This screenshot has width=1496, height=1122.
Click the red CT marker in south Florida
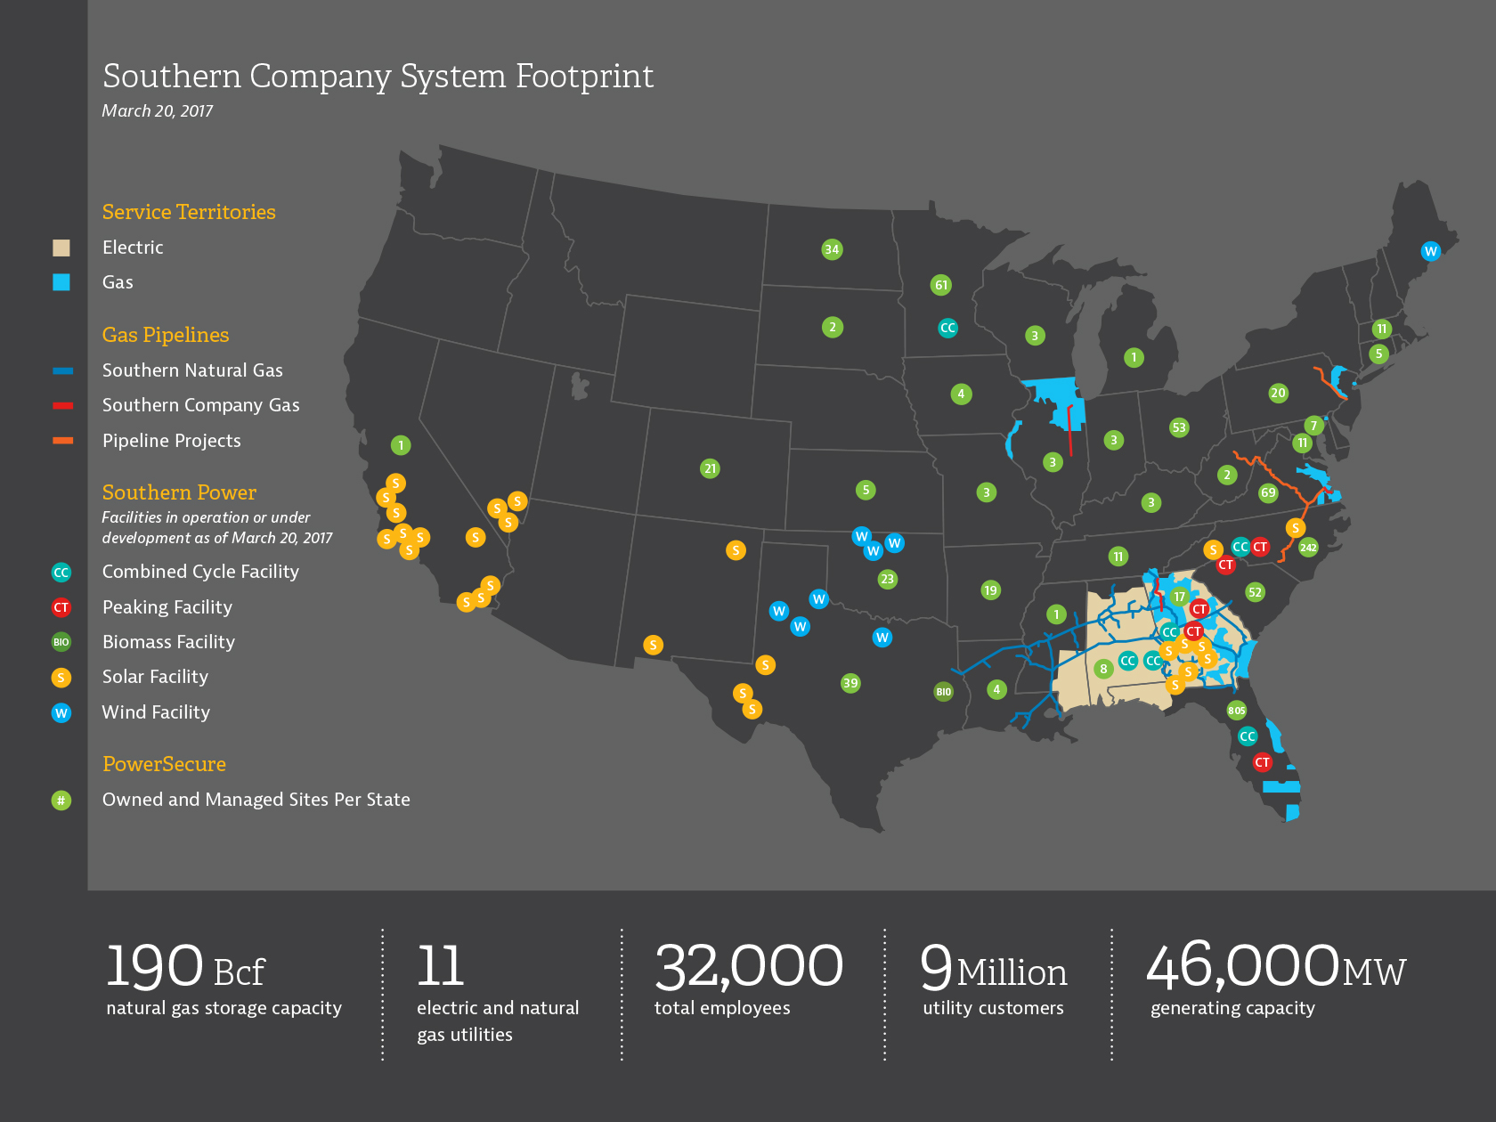tap(1262, 762)
